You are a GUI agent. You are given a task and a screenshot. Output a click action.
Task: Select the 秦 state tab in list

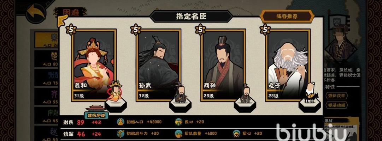[x=47, y=39]
